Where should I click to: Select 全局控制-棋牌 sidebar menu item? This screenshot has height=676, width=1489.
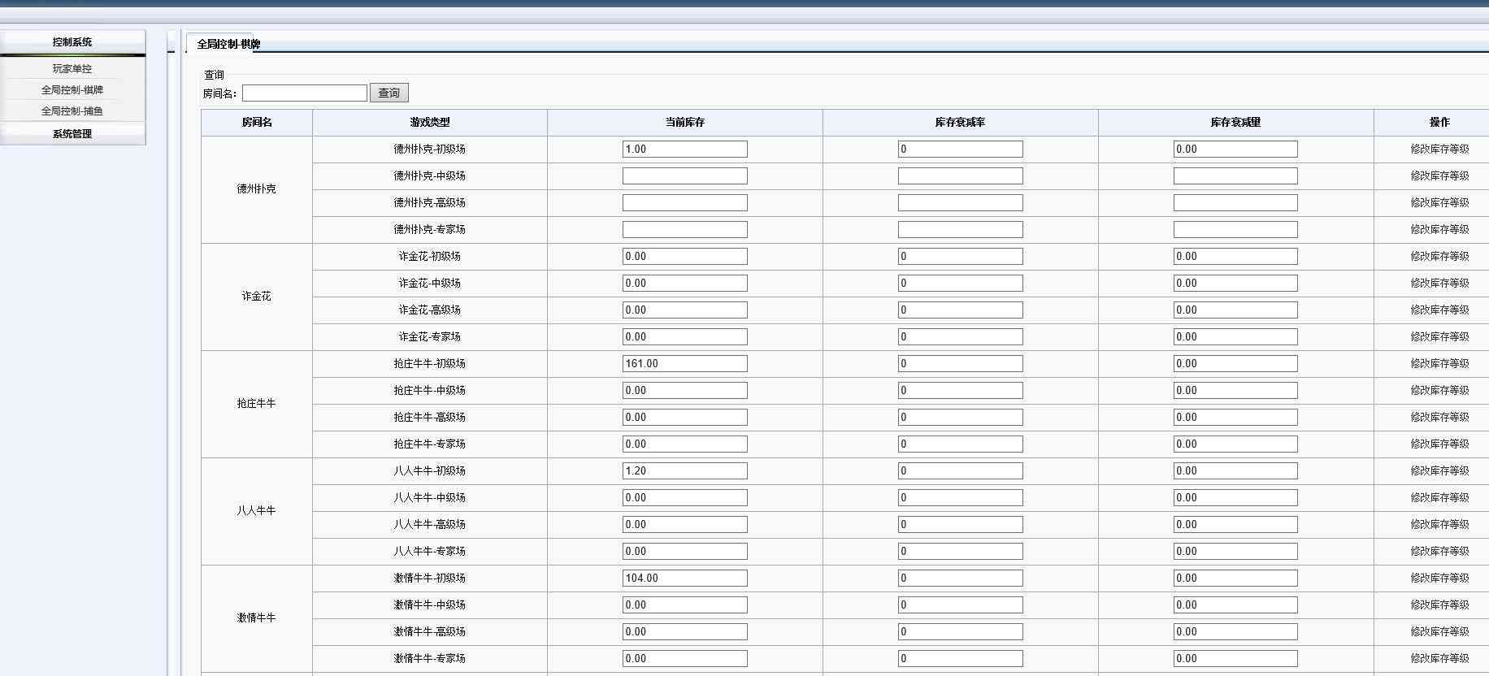pos(72,90)
